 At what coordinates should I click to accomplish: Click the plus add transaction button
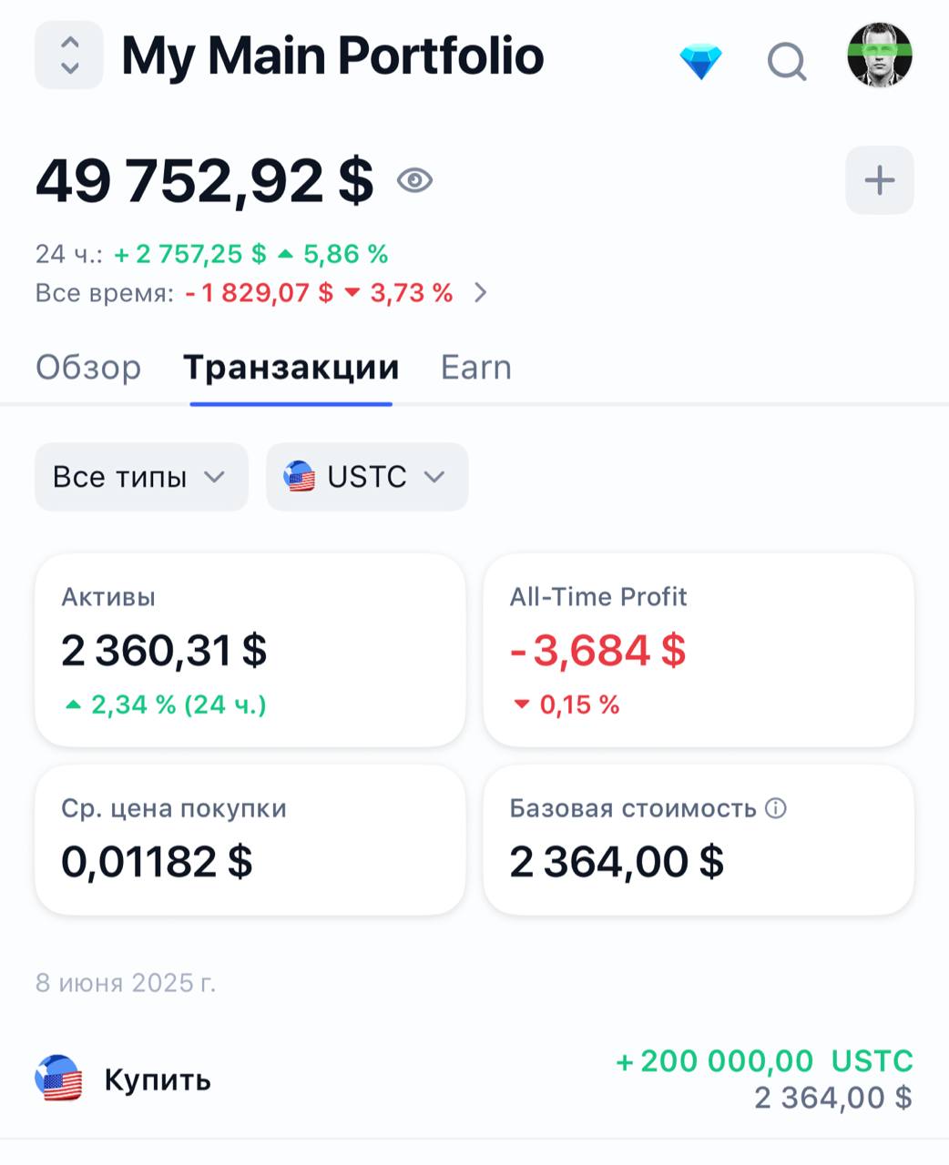click(880, 180)
